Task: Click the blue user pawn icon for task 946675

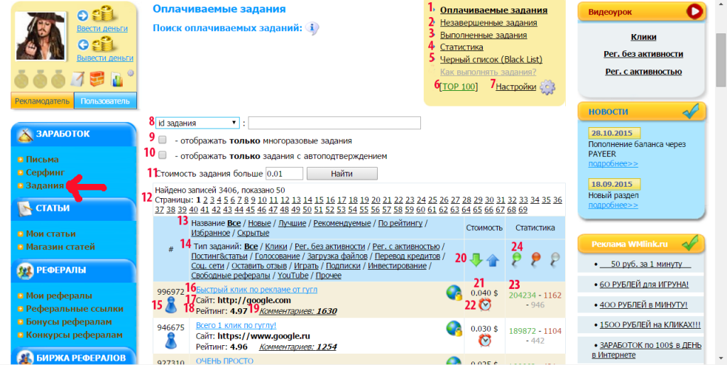Action: coord(171,340)
